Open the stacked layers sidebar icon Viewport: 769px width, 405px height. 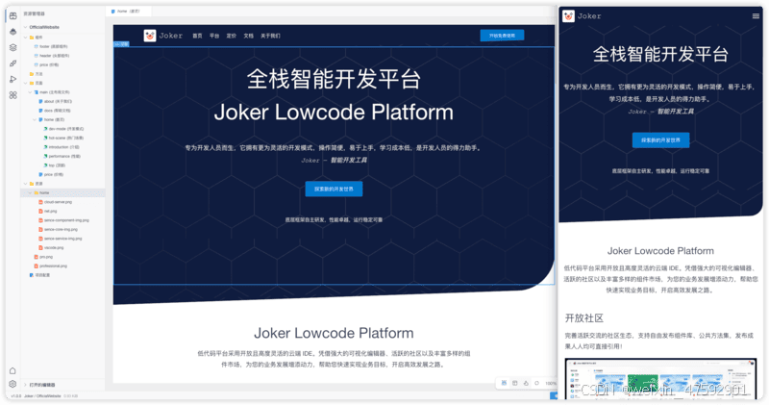tap(12, 47)
